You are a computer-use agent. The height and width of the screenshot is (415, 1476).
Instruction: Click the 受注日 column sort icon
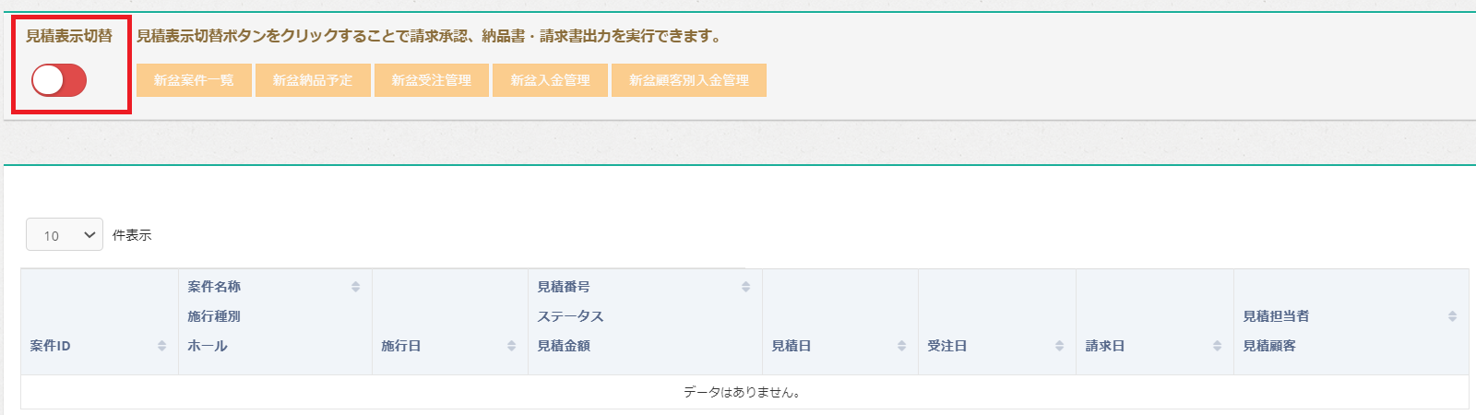coord(1059,346)
